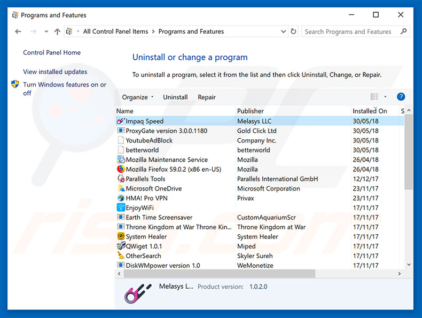Click All Control Panel Items breadcrumb

(x=115, y=31)
